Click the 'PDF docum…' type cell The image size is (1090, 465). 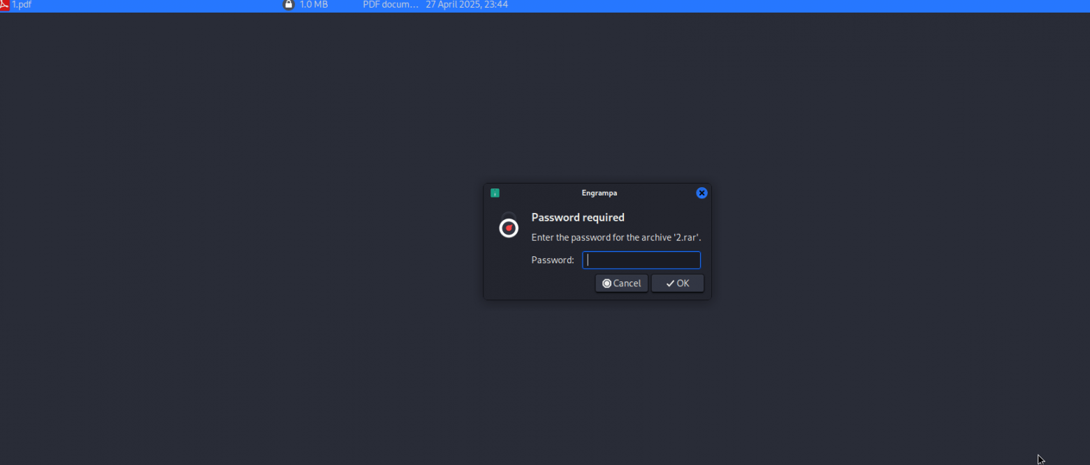391,5
